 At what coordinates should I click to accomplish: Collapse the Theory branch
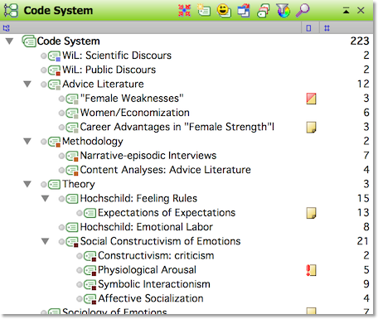[x=27, y=184]
